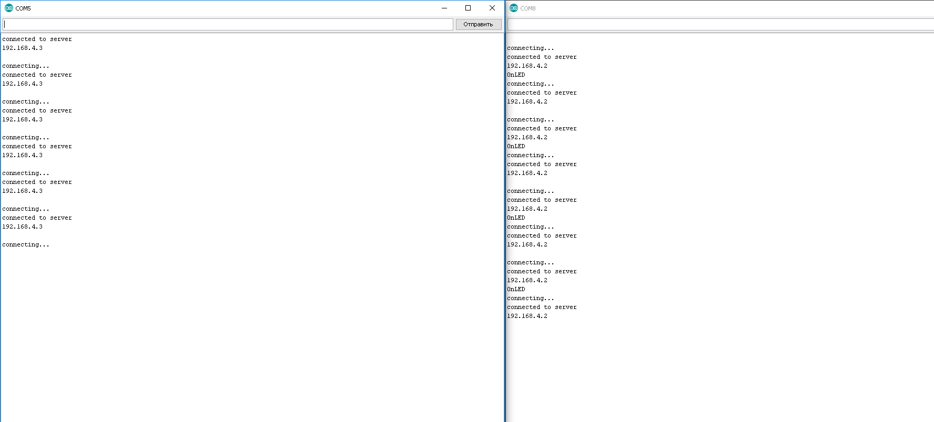Viewport: 934px width, 422px height.
Task: Click the Отправить send button in COM5
Action: (479, 24)
